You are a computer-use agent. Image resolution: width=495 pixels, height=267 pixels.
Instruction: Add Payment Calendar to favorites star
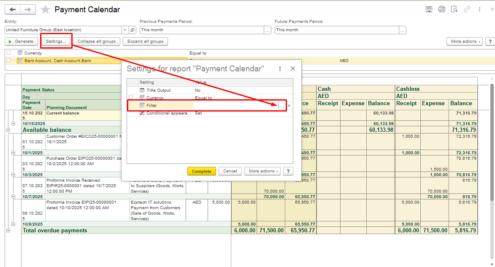coord(45,10)
